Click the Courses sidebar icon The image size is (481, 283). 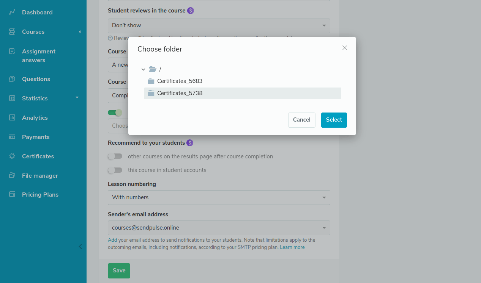pos(12,32)
